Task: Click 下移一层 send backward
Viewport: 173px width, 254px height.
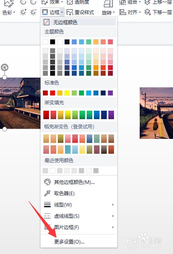Action: click(x=158, y=12)
